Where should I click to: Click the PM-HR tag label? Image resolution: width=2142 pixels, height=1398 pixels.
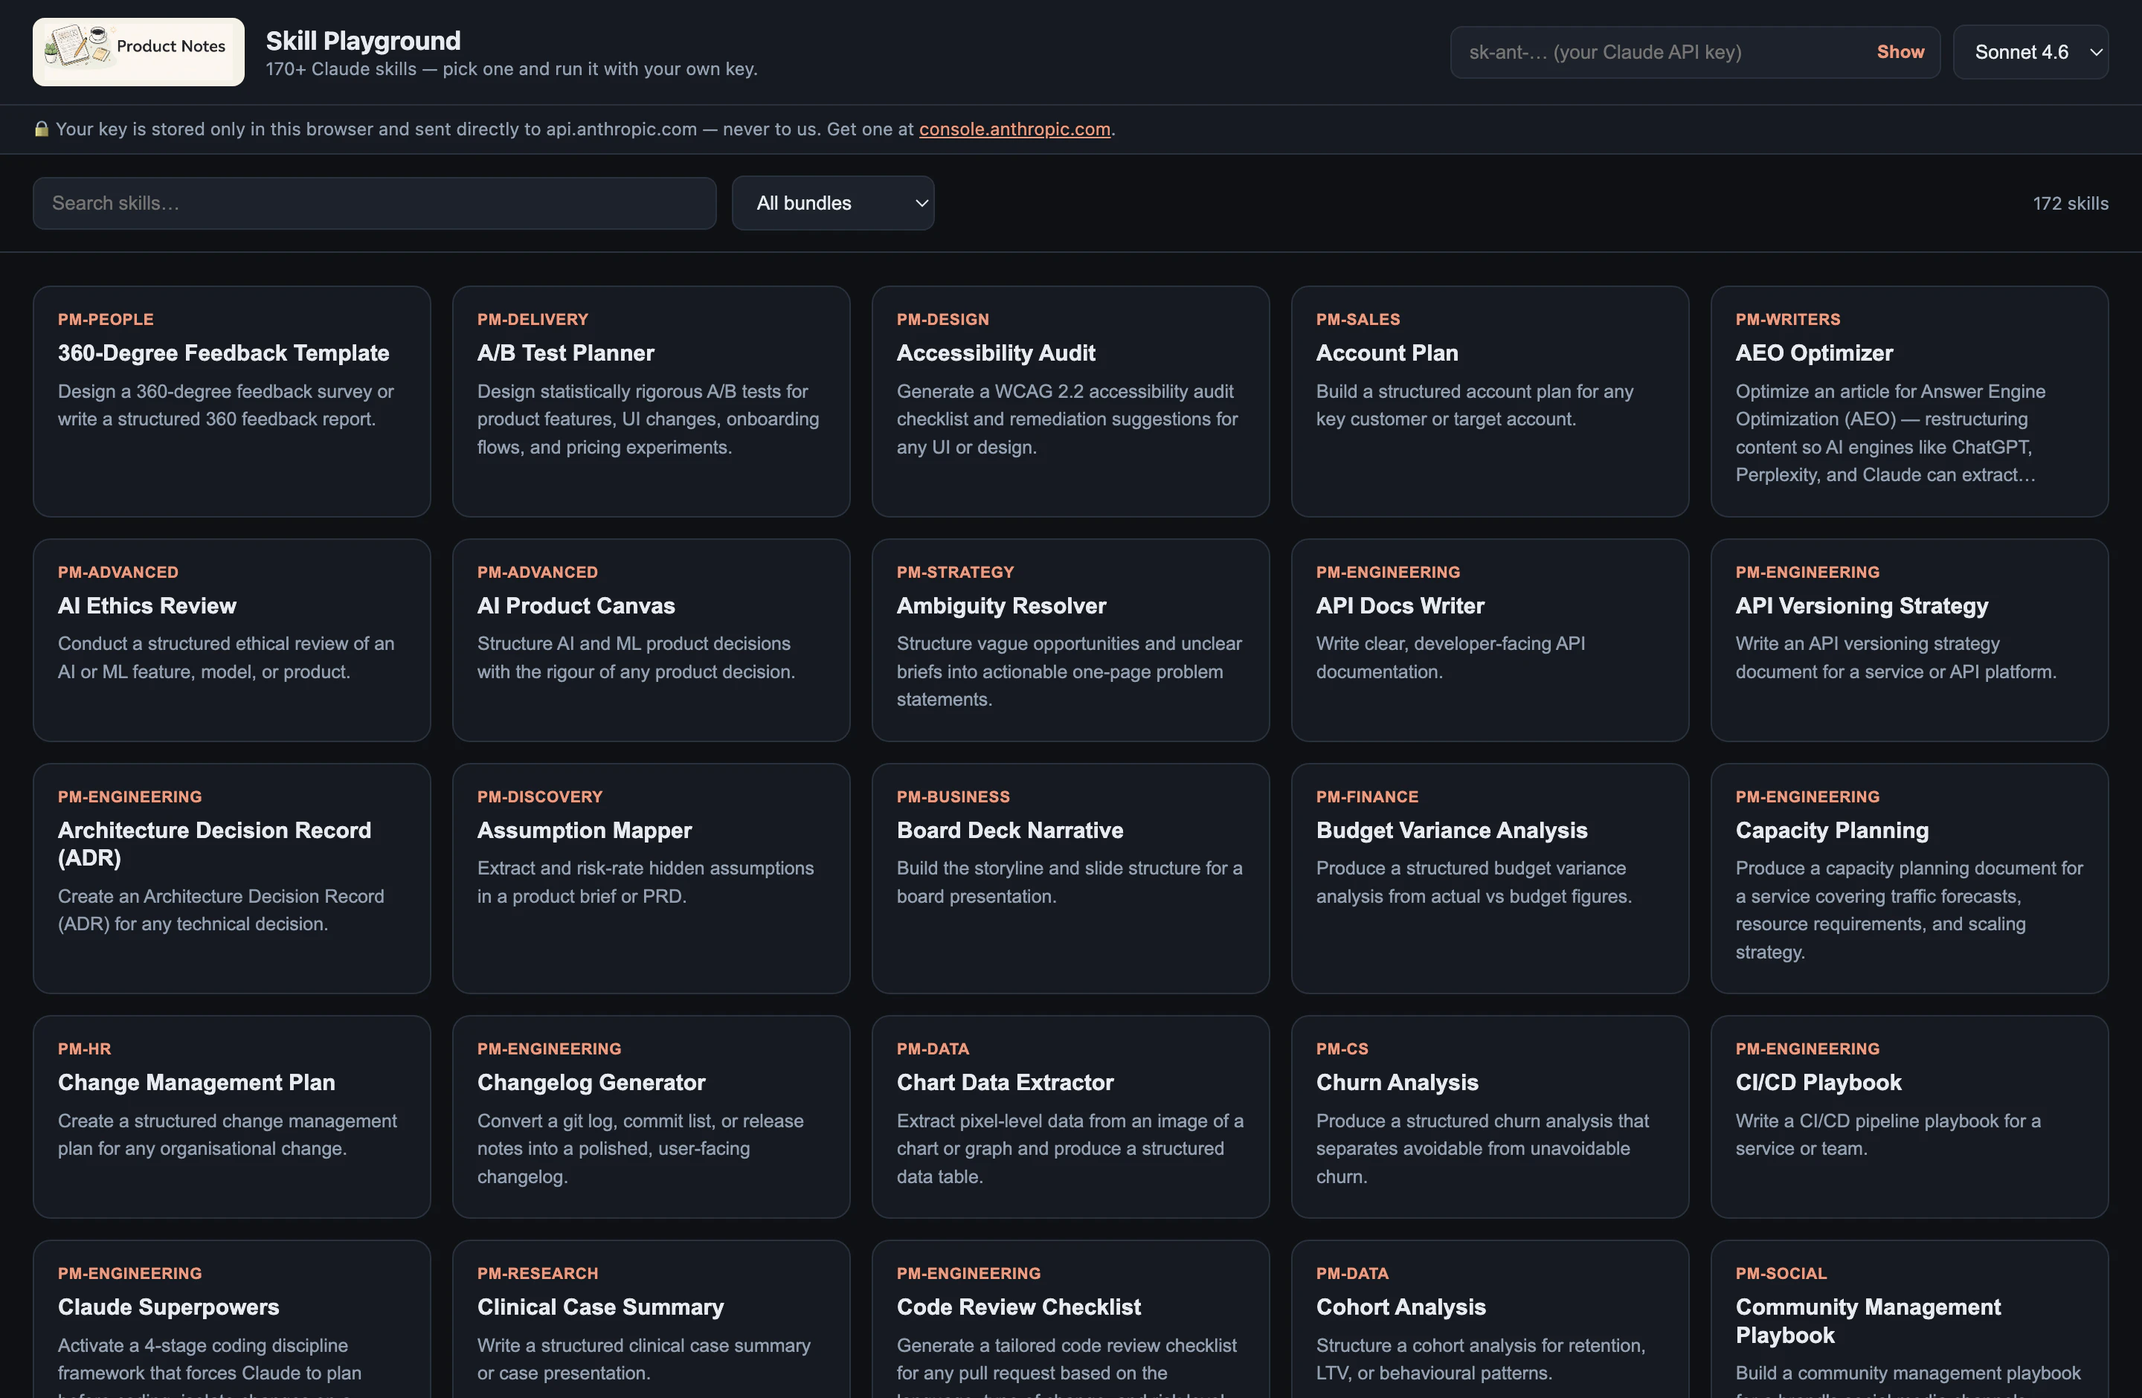(85, 1049)
